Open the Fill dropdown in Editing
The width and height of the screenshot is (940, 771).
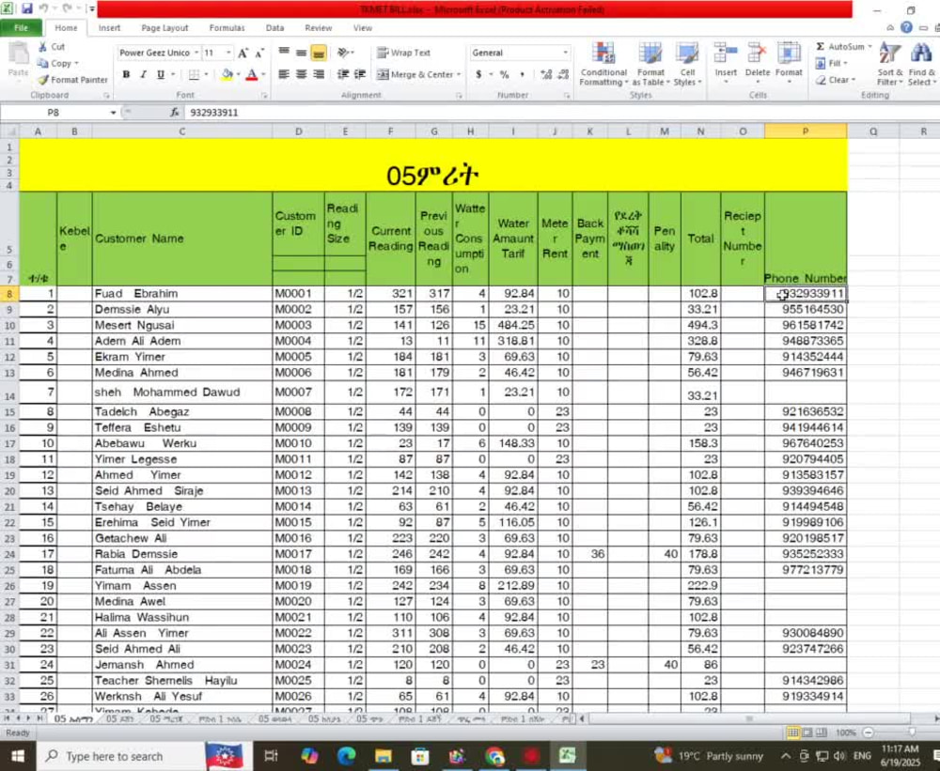pyautogui.click(x=831, y=63)
